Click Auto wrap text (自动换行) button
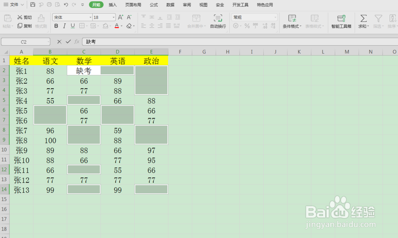Image resolution: width=398 pixels, height=238 pixels. 218,21
